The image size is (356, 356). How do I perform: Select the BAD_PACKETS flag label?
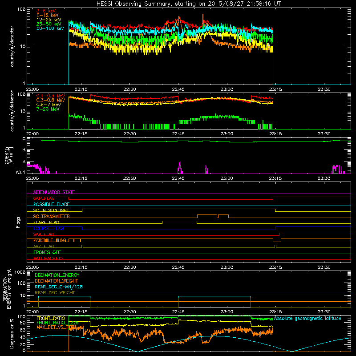pos(49,258)
